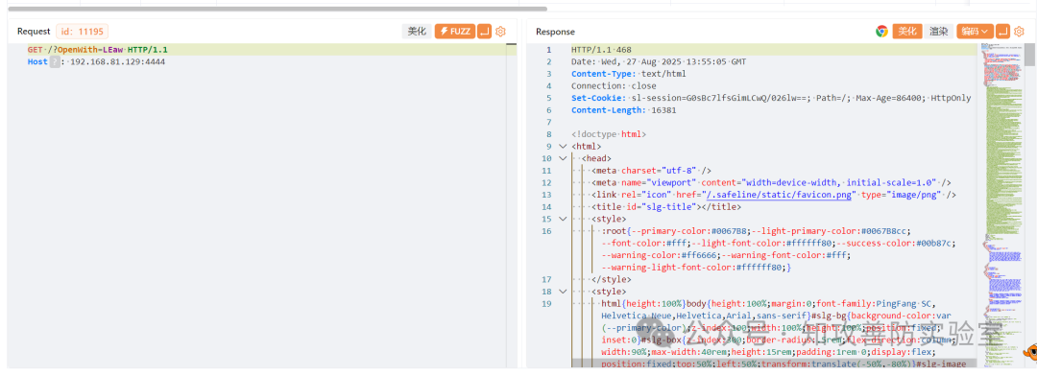The width and height of the screenshot is (1037, 375).
Task: Toggle word wrap icon in Request panel
Action: tap(484, 31)
